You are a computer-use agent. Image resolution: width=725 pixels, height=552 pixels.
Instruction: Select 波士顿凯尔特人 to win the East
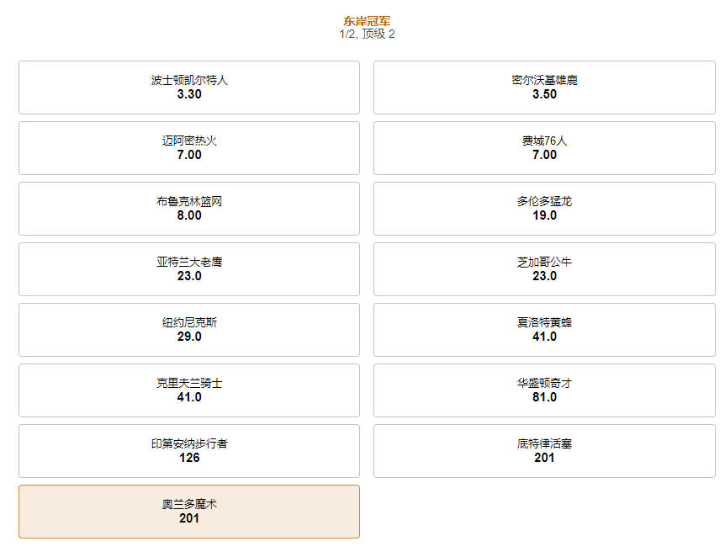click(189, 88)
